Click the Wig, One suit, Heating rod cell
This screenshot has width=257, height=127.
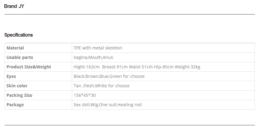163,105
